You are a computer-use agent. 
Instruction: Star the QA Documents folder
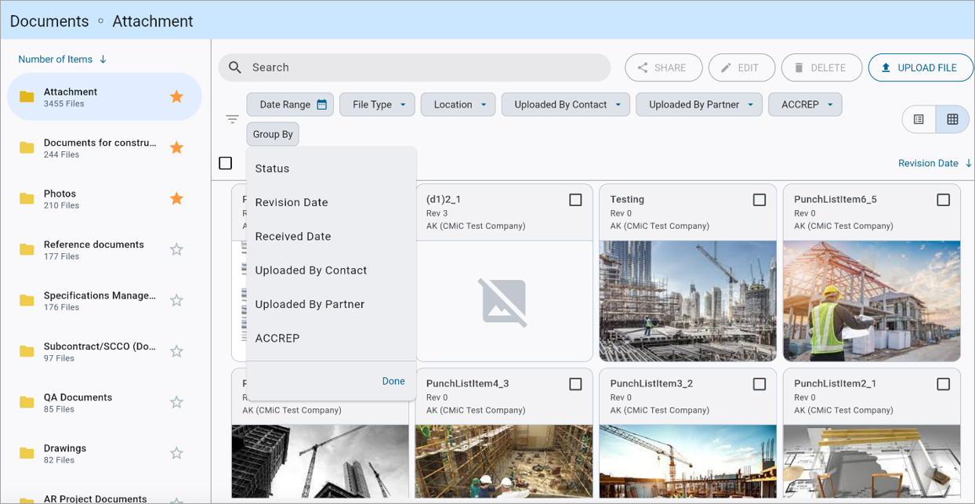click(176, 402)
